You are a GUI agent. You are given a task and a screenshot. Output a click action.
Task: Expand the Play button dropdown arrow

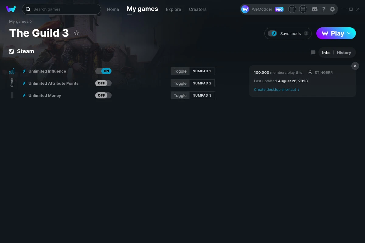pyautogui.click(x=349, y=33)
